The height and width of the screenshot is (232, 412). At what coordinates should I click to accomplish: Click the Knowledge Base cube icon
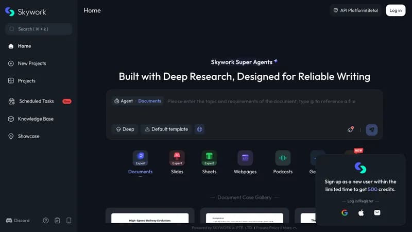click(11, 119)
